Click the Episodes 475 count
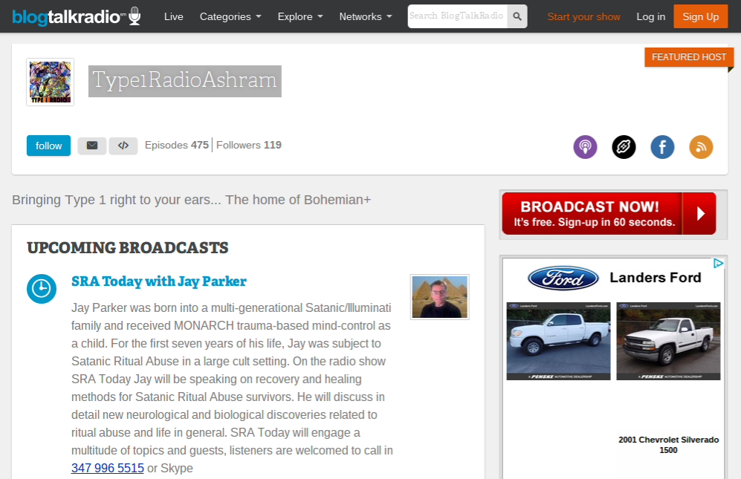The image size is (741, 479). [177, 145]
